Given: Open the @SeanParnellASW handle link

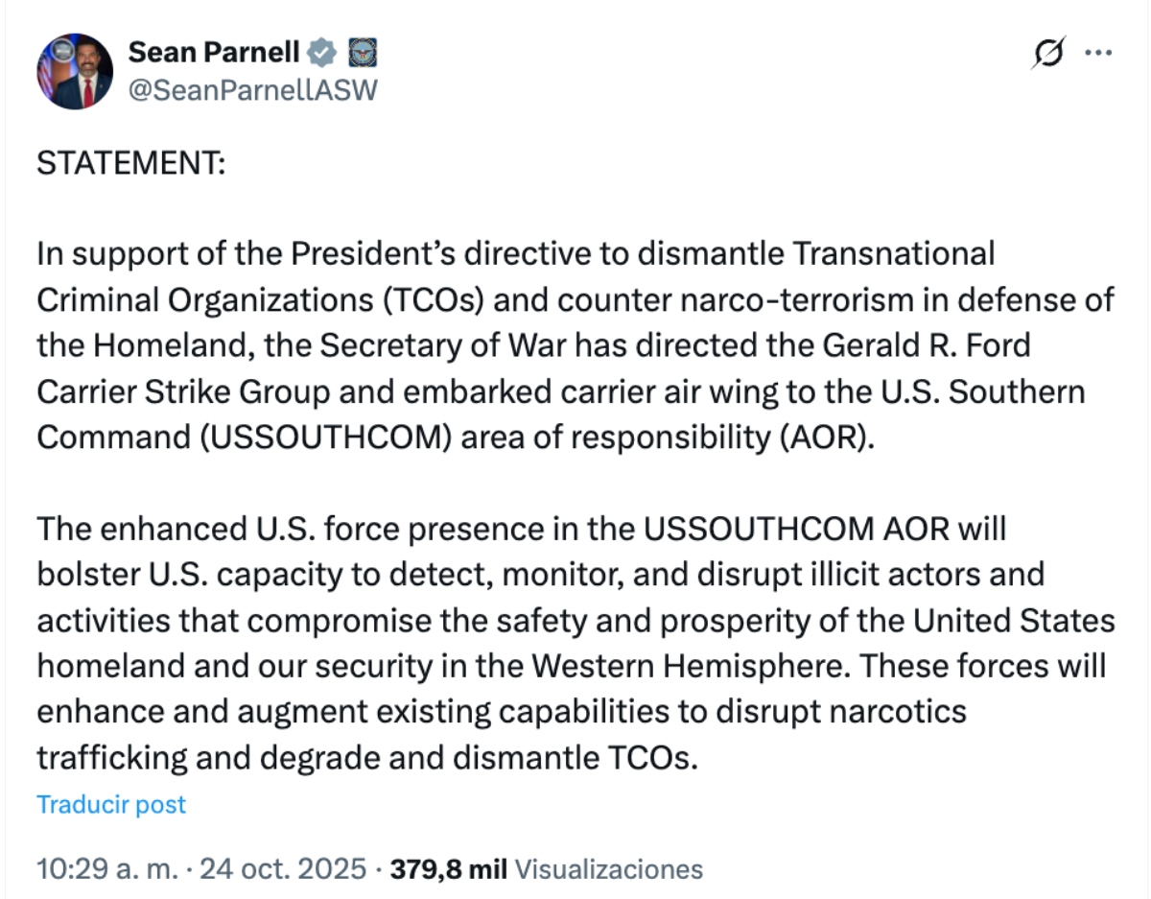Looking at the screenshot, I should (252, 89).
